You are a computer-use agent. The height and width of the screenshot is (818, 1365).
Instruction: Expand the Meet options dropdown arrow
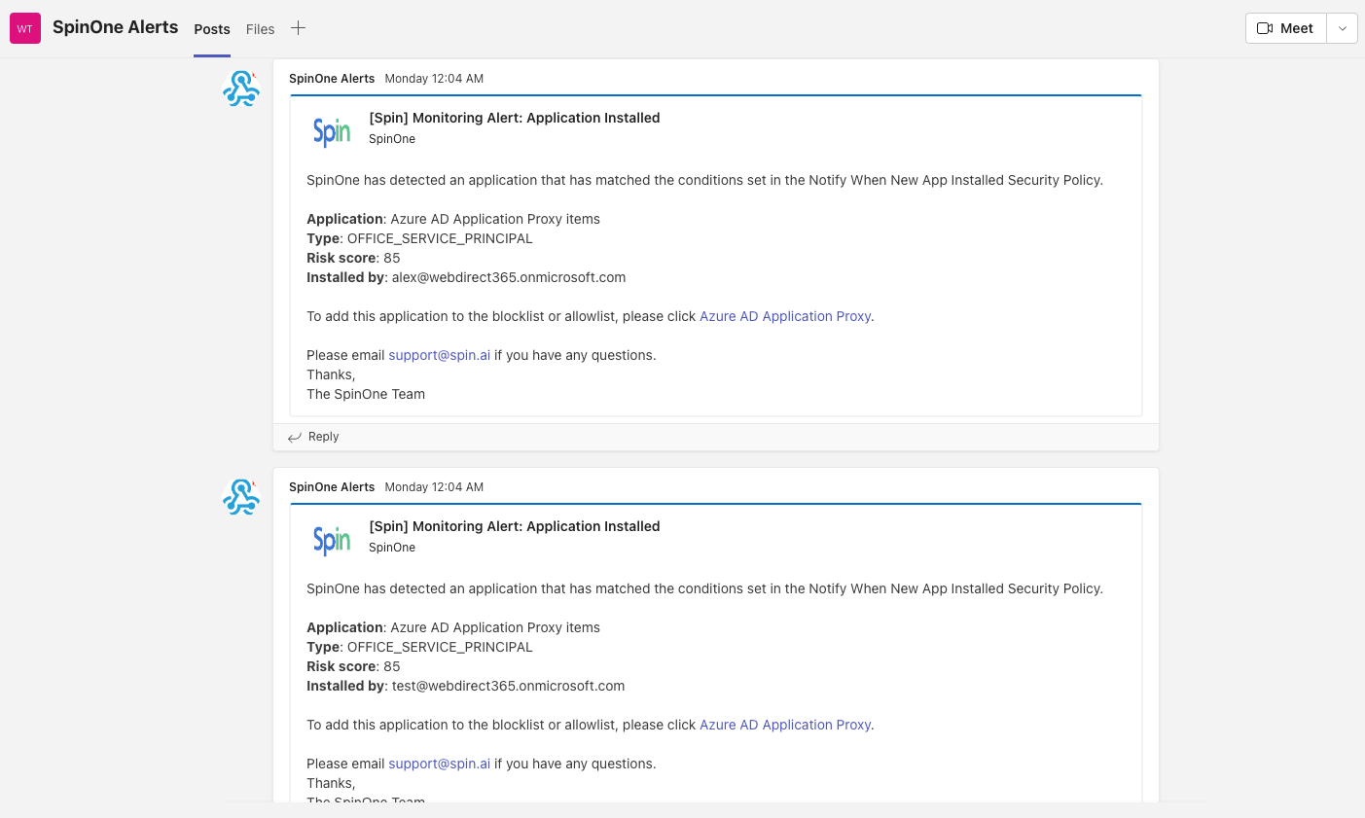[1343, 28]
